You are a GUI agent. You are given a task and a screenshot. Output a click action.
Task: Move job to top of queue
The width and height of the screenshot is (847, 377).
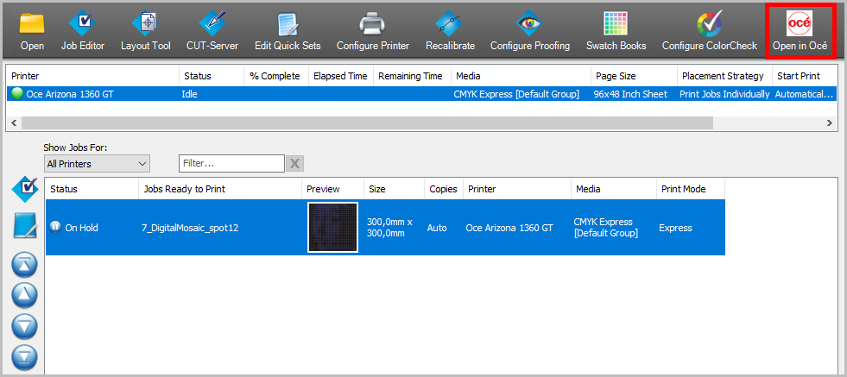point(25,265)
